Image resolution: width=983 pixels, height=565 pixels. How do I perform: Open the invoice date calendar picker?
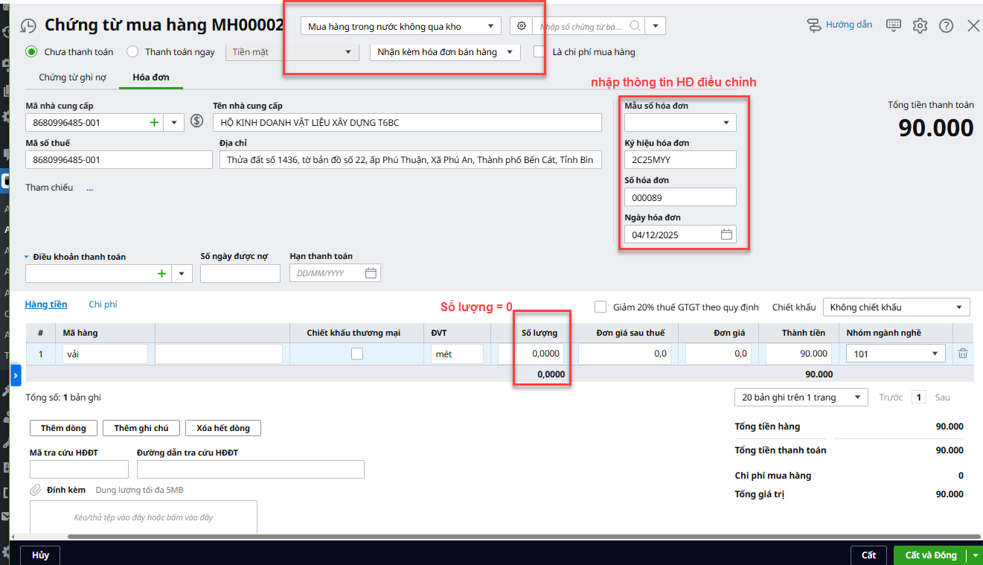(x=726, y=234)
